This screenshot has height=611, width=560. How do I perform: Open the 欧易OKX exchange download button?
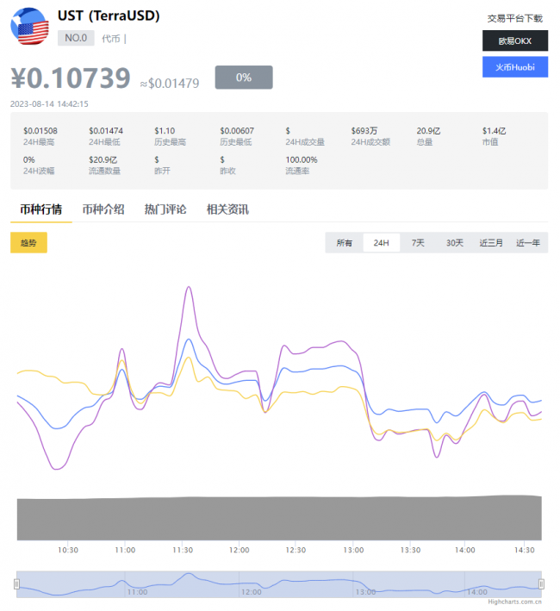[x=514, y=41]
